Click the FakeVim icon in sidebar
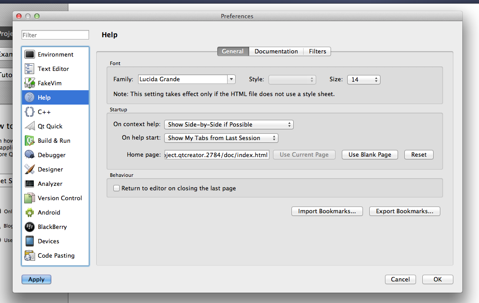 pos(30,83)
